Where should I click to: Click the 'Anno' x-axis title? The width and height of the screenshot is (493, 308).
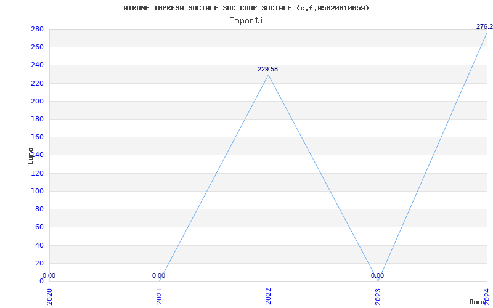pos(478,302)
